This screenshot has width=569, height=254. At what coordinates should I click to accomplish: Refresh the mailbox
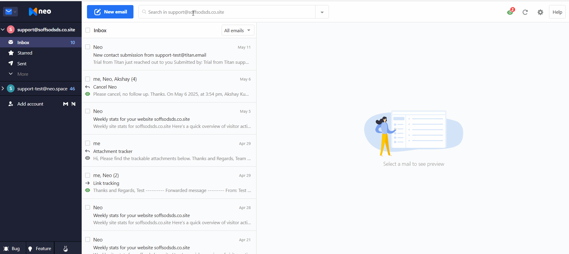525,12
